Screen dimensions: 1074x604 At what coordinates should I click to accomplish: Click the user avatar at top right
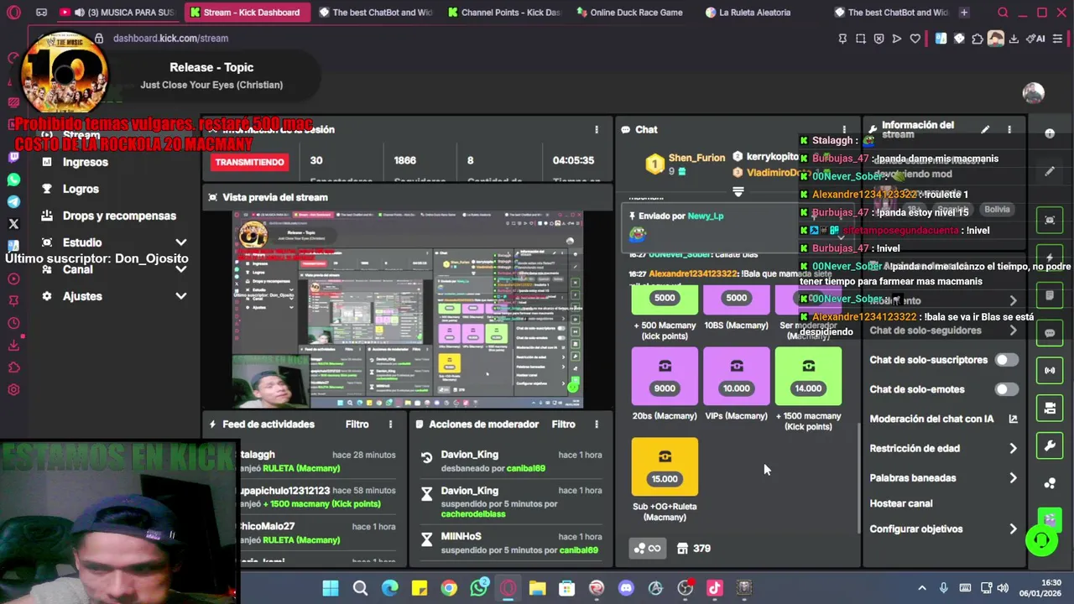pyautogui.click(x=1034, y=93)
